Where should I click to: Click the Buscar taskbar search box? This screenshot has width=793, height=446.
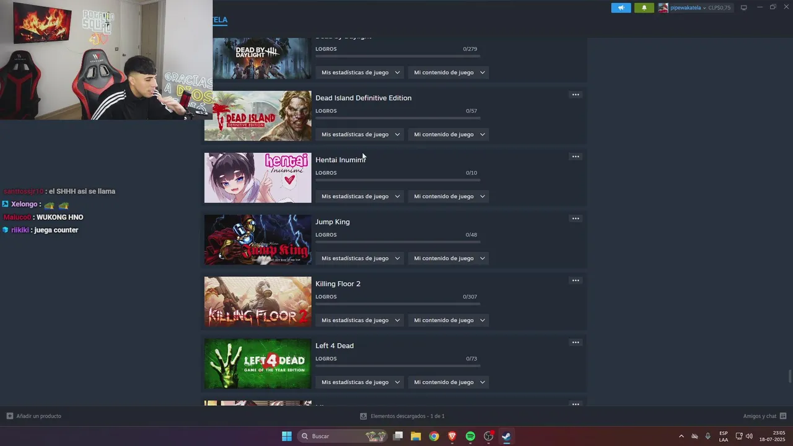(343, 436)
